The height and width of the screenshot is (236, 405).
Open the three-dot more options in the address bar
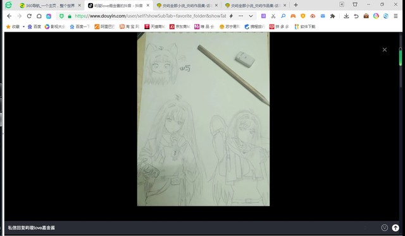(x=240, y=16)
